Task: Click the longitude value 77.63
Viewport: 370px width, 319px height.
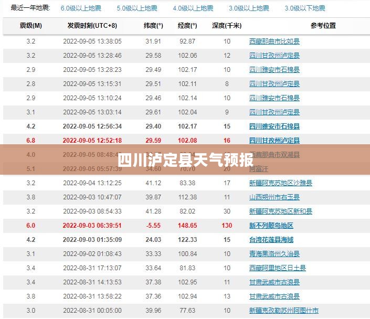Action: pos(187,311)
